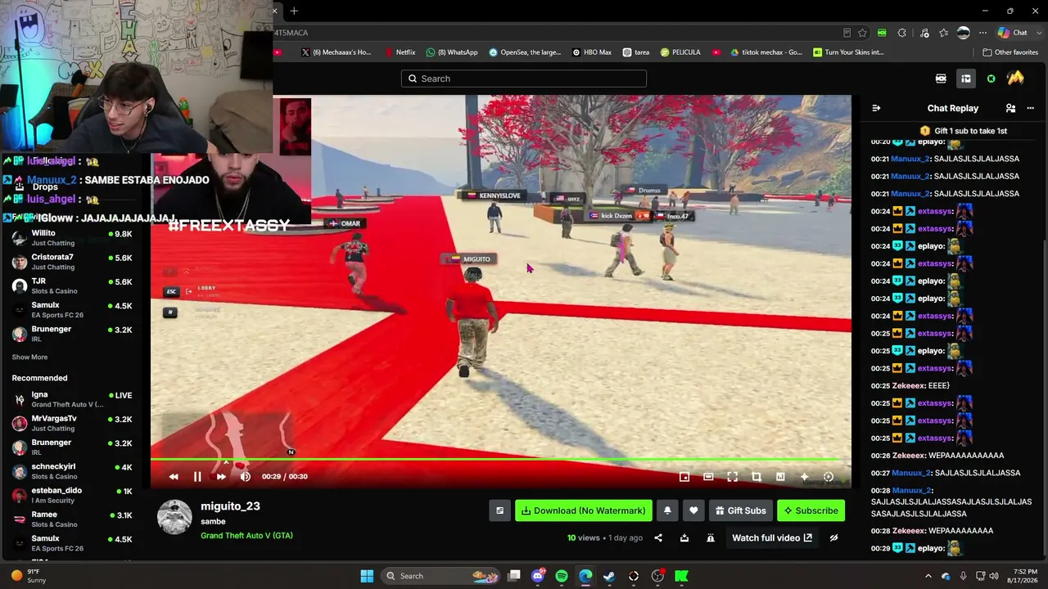Open Discord from the taskbar
Screen dimensions: 1048x589
[538, 576]
